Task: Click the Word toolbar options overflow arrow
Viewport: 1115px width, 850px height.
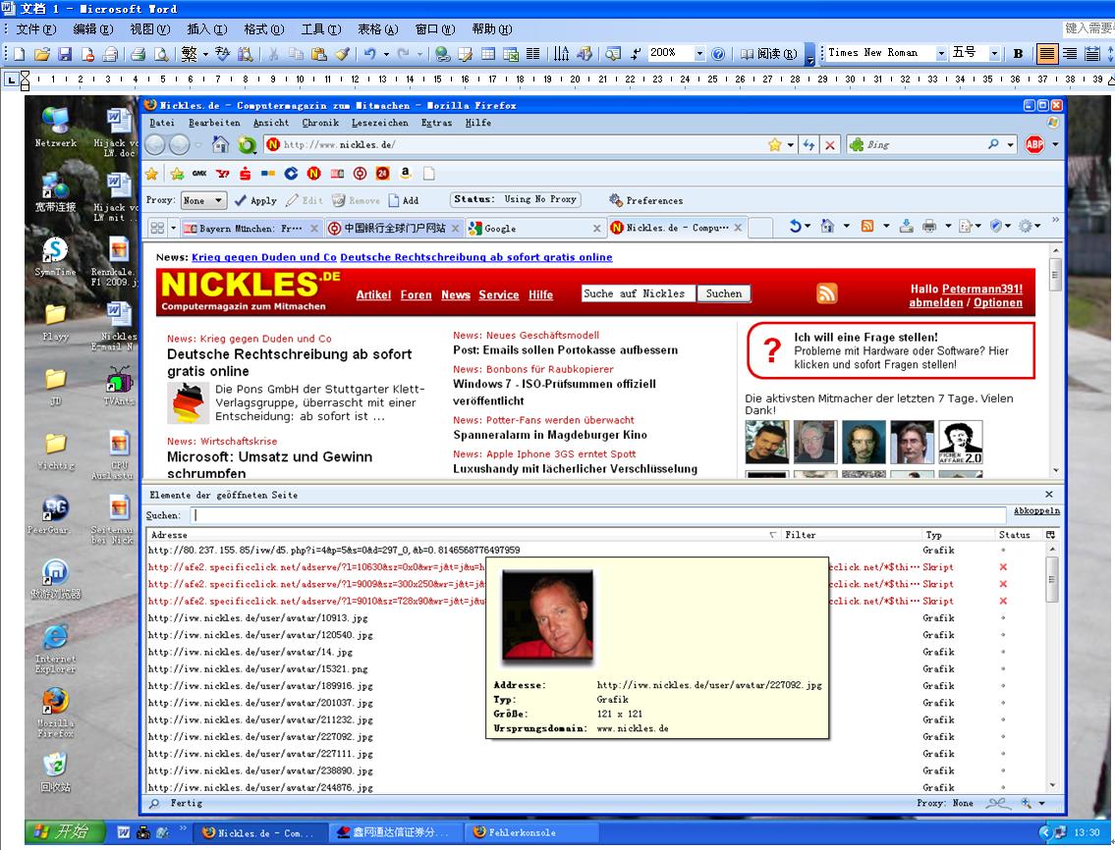Action: pyautogui.click(x=809, y=55)
